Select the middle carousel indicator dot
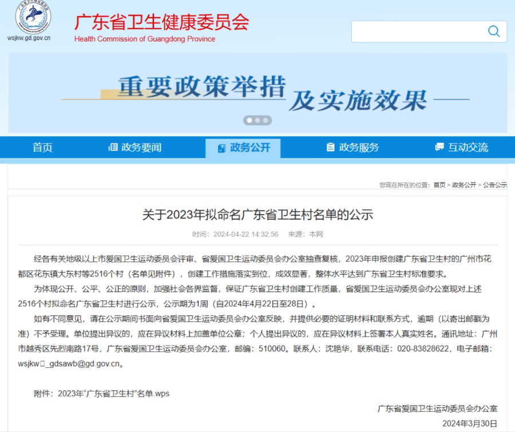This screenshot has width=515, height=432. (257, 120)
